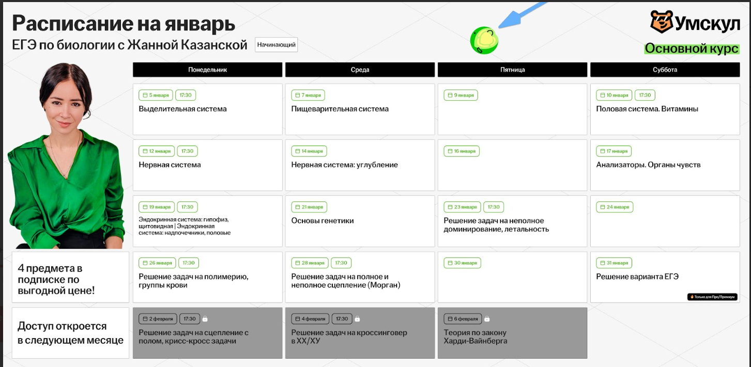This screenshot has width=751, height=367.
Task: Click lock icon beside 4 февраля 17:30
Action: [x=357, y=319]
